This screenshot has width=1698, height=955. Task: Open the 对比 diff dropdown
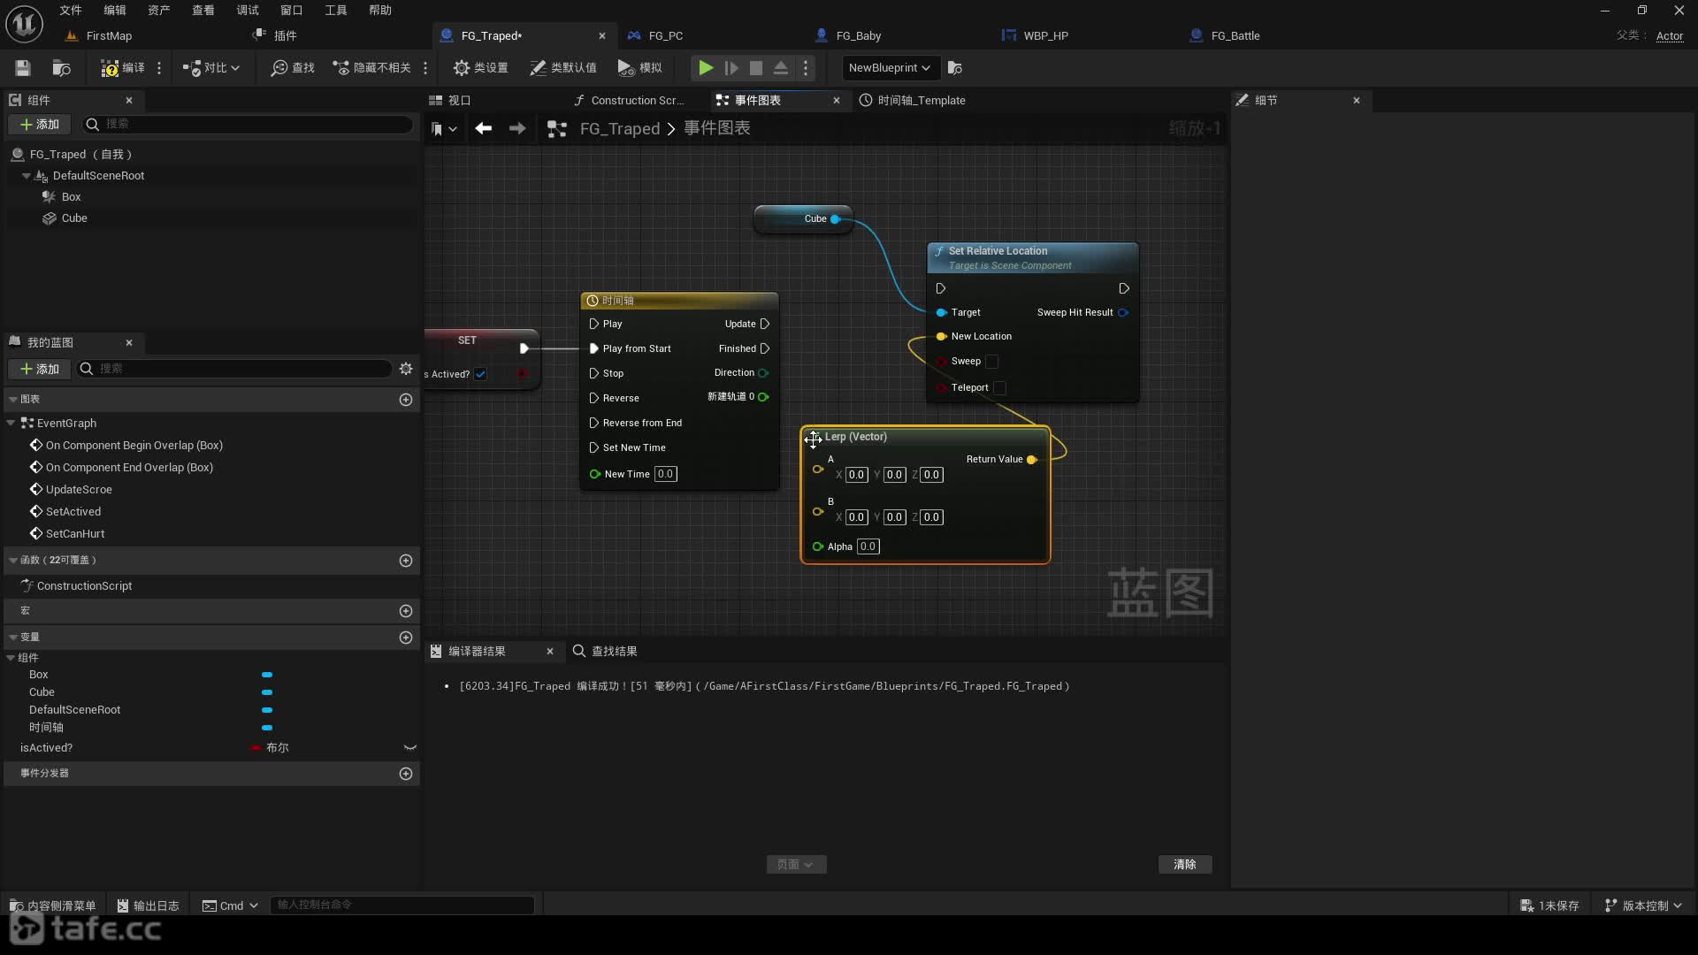(211, 68)
